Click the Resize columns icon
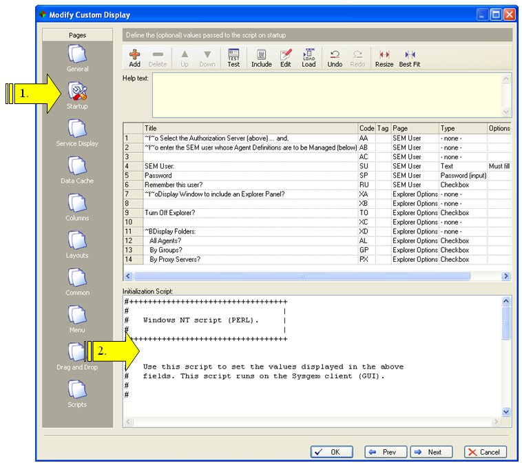Image resolution: width=522 pixels, height=465 pixels. 384,58
